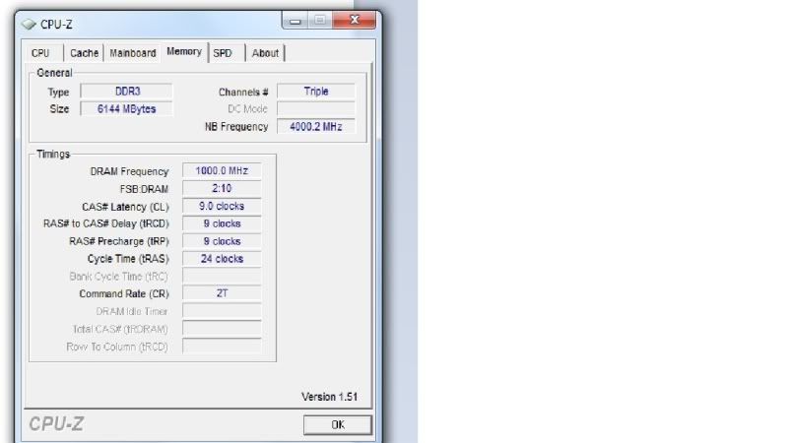Click the CPU-Z title bar icon

tap(29, 24)
